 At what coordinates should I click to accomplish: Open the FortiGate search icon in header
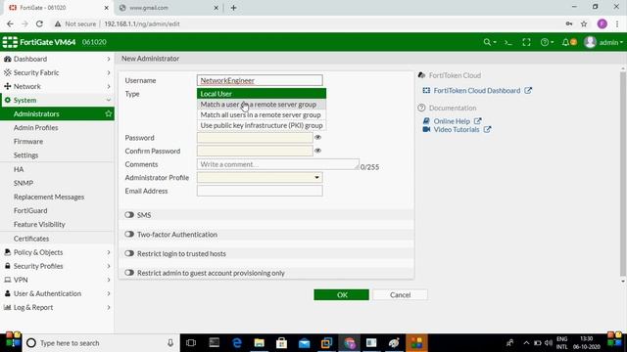[490, 42]
